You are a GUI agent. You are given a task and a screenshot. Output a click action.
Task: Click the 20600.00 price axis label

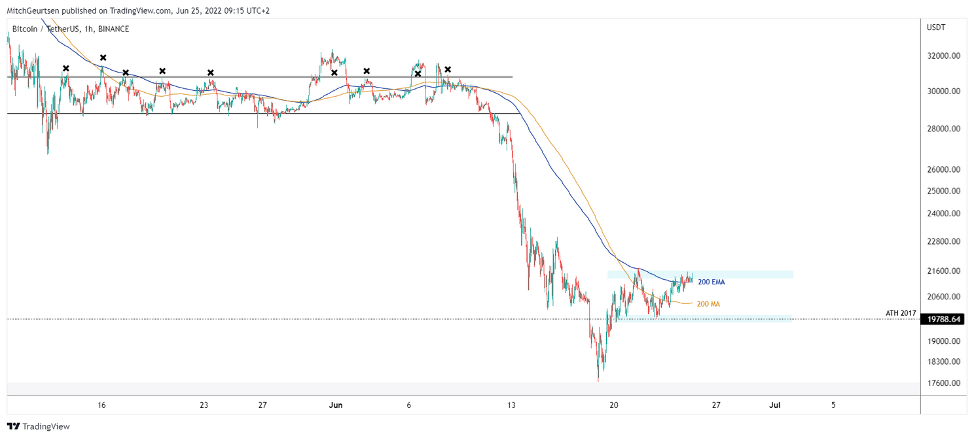click(x=943, y=297)
